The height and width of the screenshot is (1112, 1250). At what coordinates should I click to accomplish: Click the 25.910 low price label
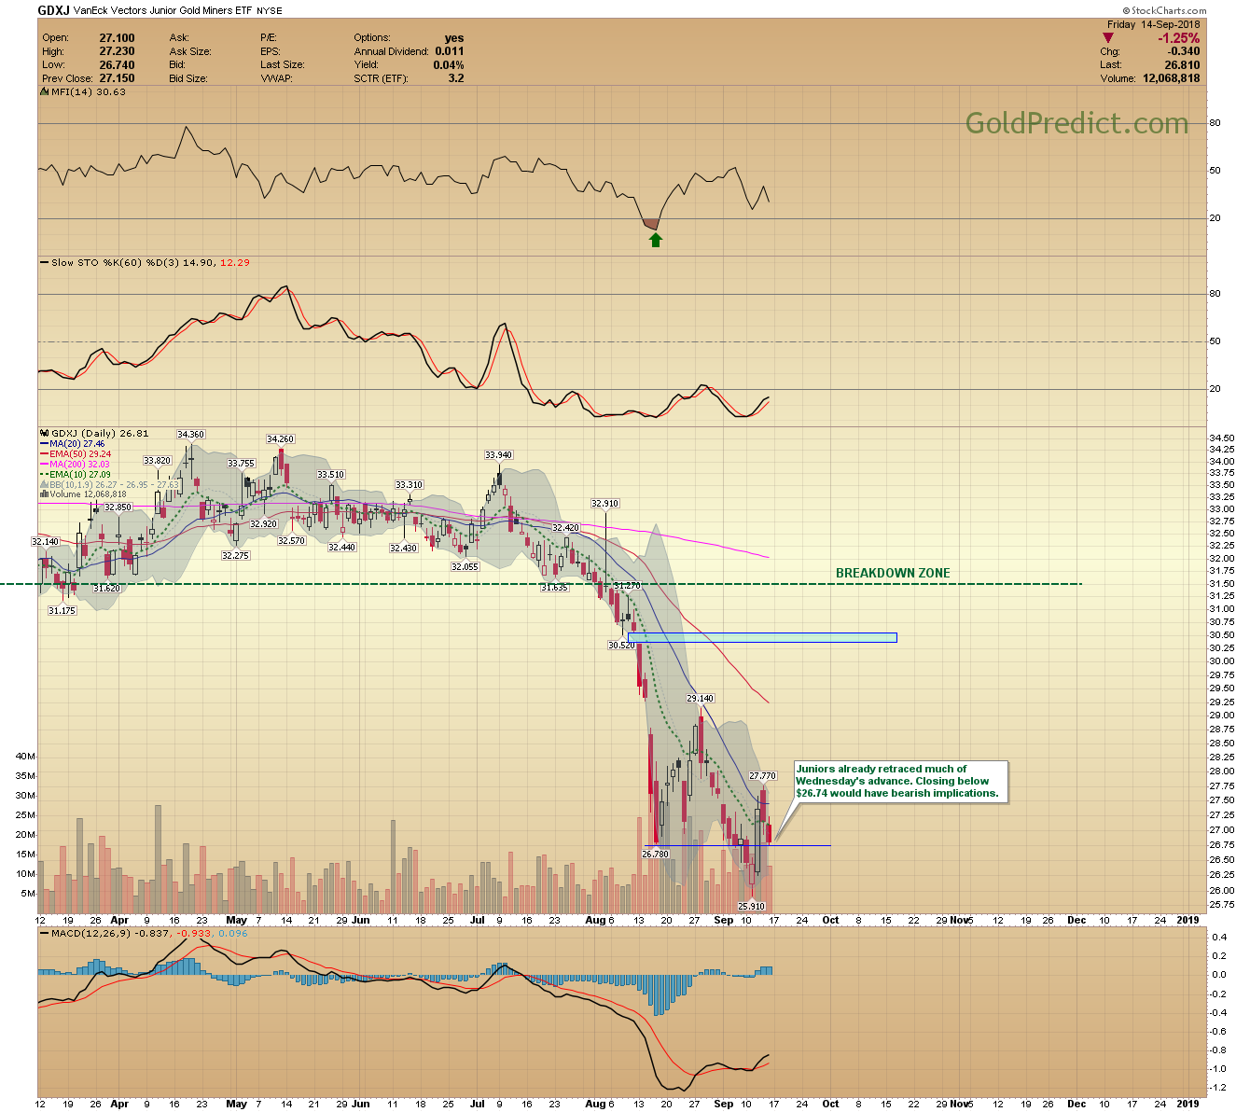tap(751, 907)
